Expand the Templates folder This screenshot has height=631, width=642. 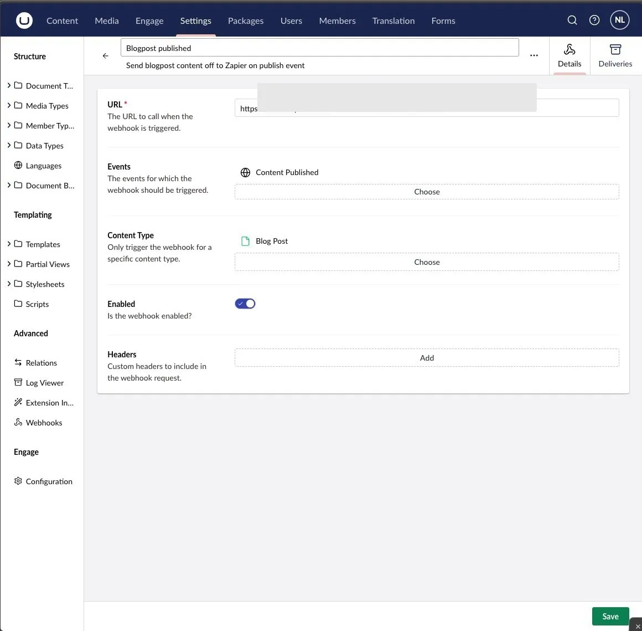pos(9,244)
